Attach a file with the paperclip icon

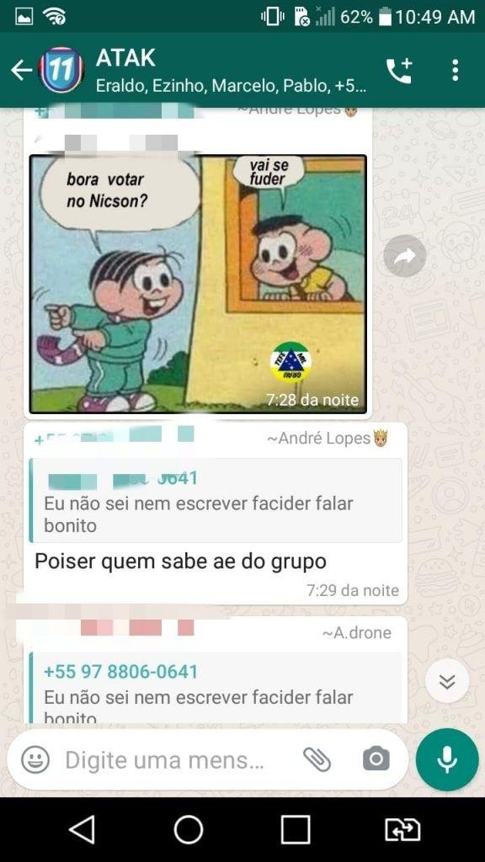tap(317, 760)
